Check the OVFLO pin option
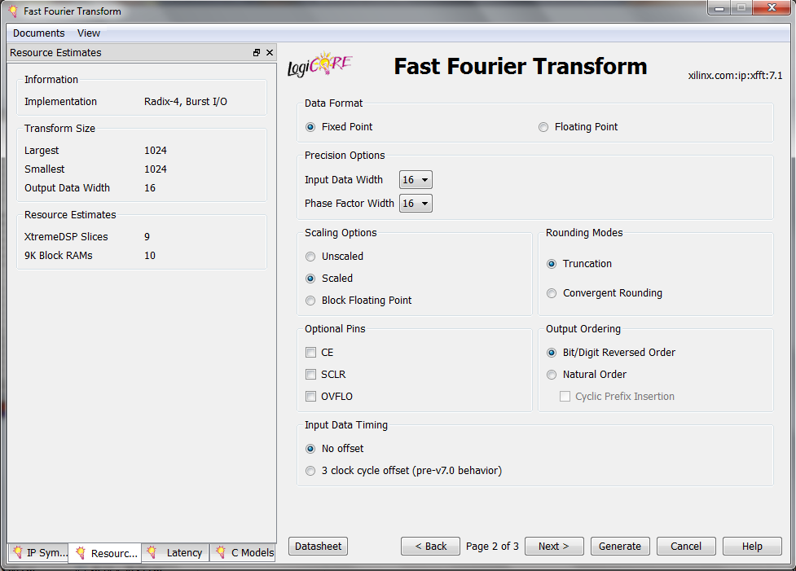The width and height of the screenshot is (796, 571). coord(310,397)
